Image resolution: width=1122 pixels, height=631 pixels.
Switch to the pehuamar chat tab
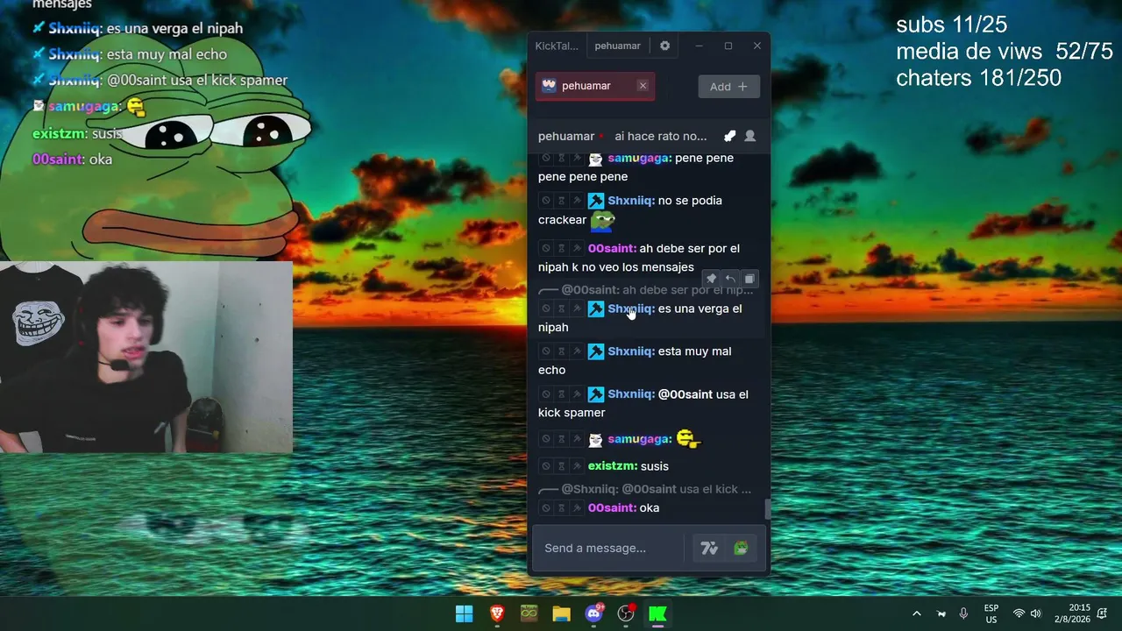(x=617, y=46)
